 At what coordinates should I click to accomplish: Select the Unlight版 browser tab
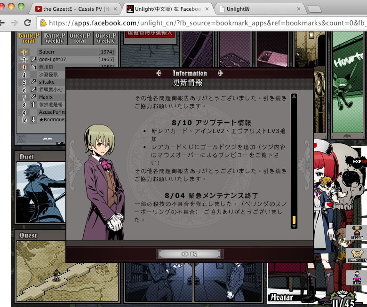coord(259,9)
